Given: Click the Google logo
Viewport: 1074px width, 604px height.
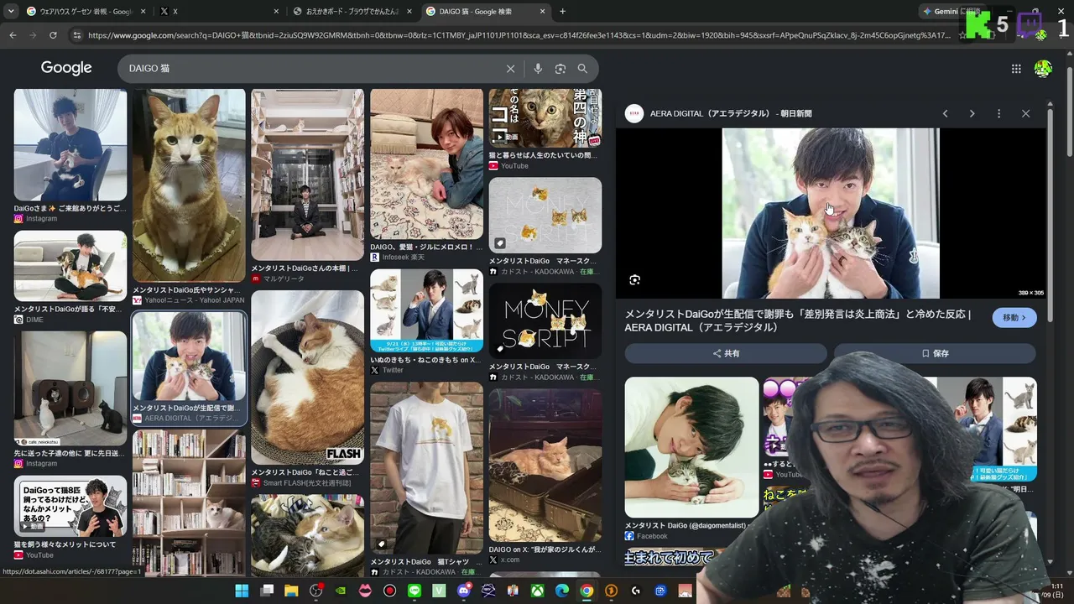Looking at the screenshot, I should [x=66, y=69].
